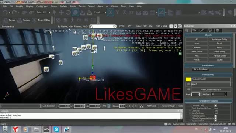Click the AI object category button

(x=197, y=40)
